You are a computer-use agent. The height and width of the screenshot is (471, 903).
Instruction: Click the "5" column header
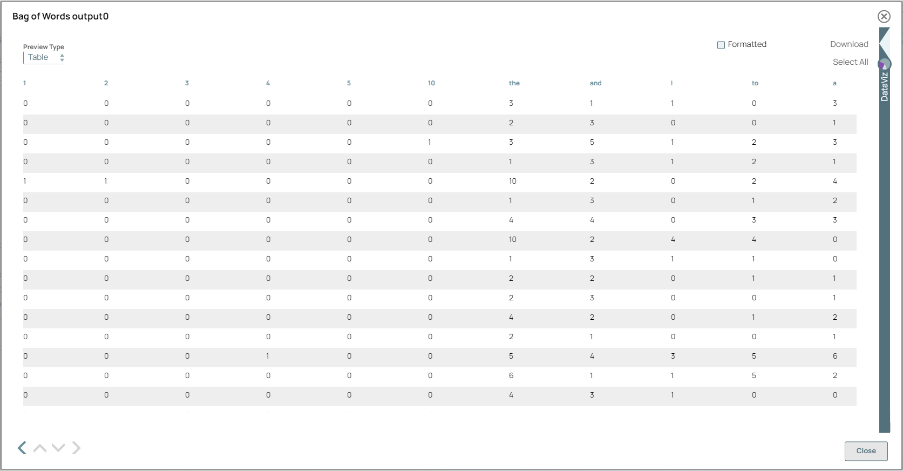tap(349, 83)
